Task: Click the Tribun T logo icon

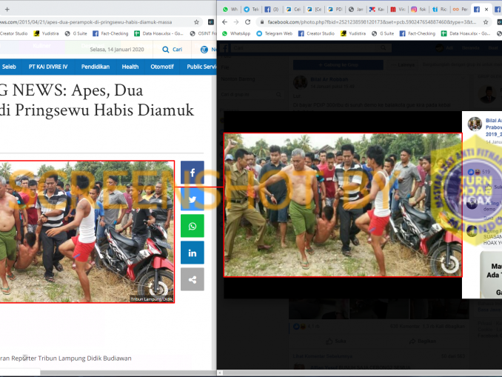Action: [x=204, y=50]
